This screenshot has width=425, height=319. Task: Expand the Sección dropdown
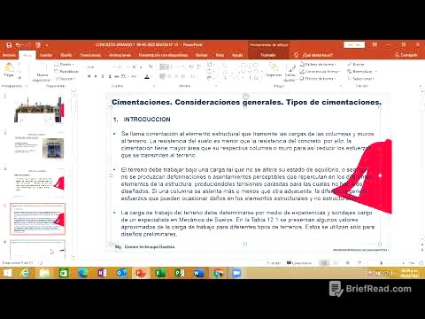click(x=66, y=79)
